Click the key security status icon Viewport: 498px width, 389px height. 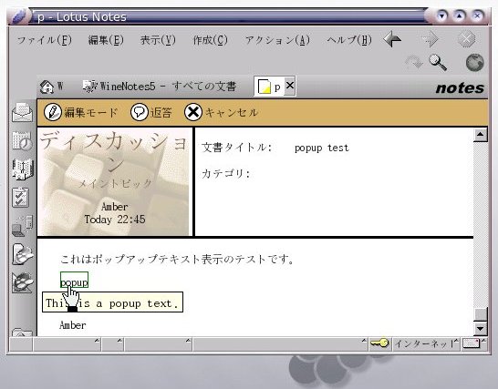click(379, 343)
